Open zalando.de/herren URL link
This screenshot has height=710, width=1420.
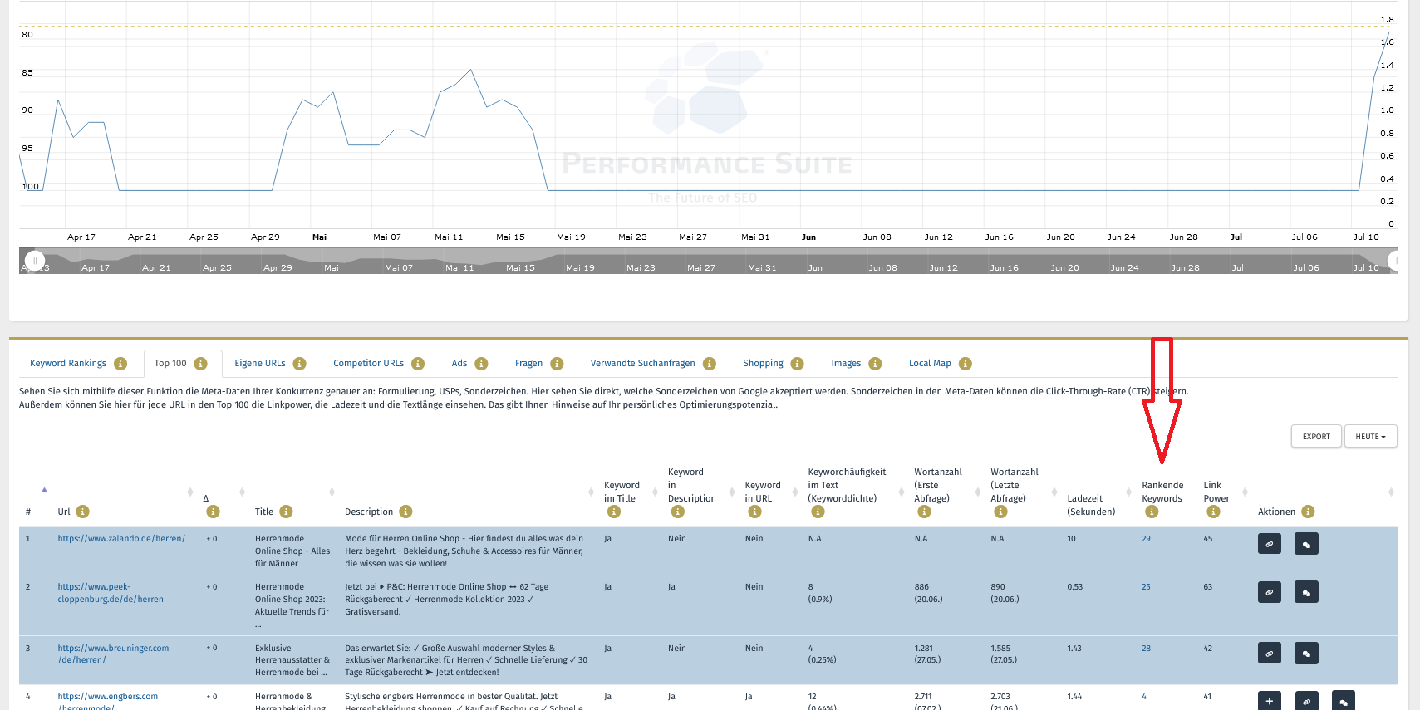[121, 539]
